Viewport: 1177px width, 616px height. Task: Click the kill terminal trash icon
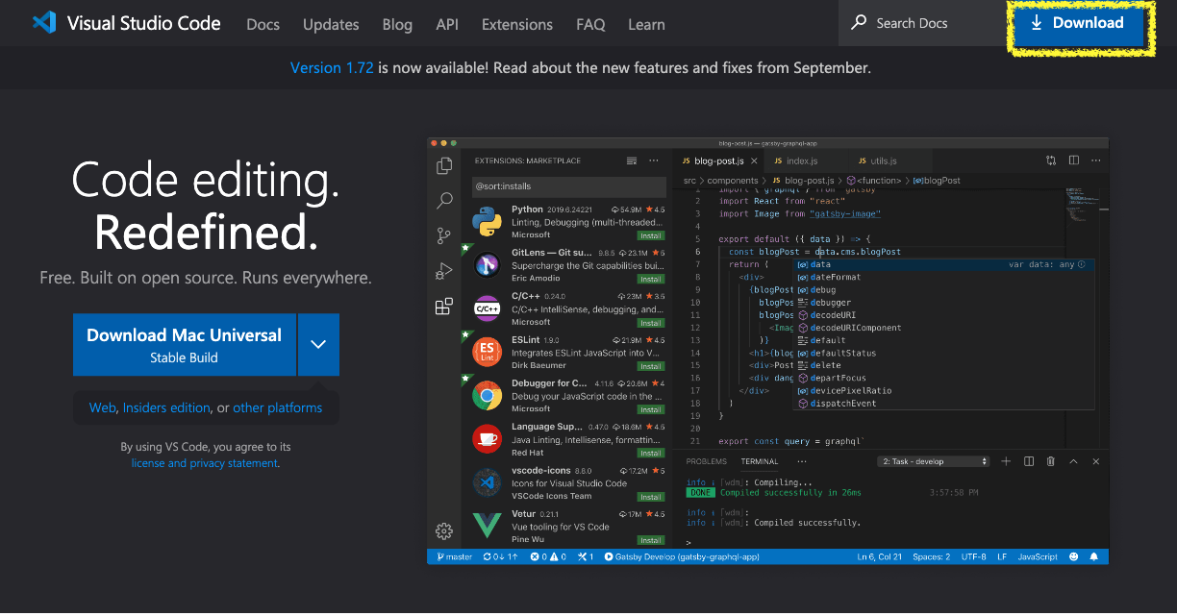[x=1051, y=462]
